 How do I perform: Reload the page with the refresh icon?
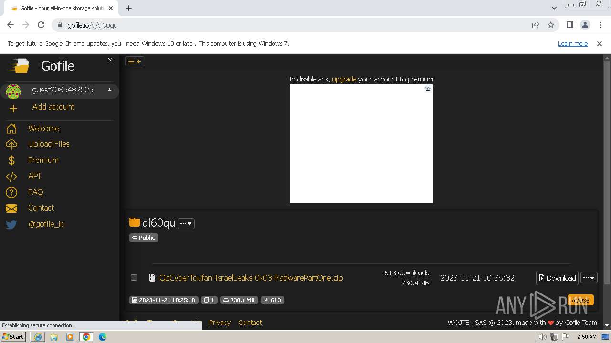click(41, 25)
